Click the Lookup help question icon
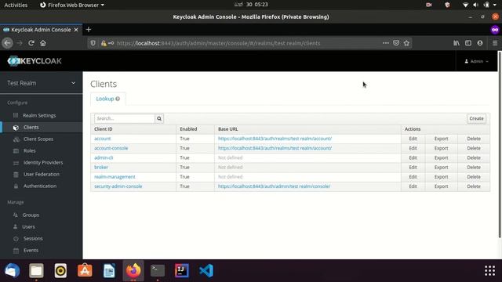 pyautogui.click(x=118, y=99)
